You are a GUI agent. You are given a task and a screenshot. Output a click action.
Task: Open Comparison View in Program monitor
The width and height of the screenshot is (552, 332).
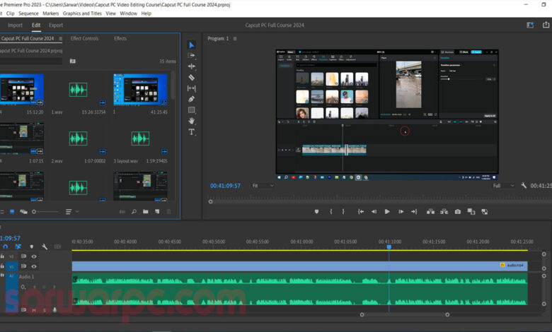[x=471, y=211]
